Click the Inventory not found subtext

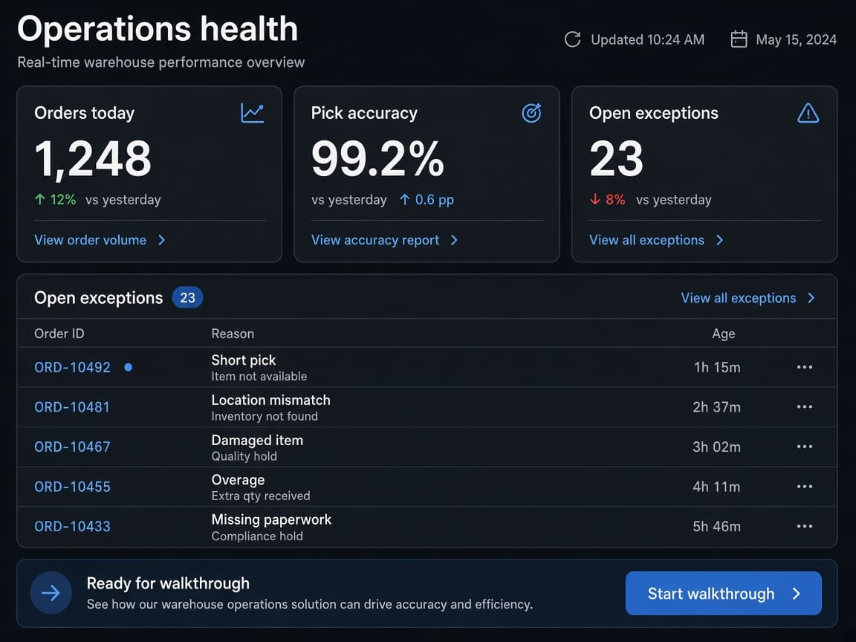[265, 416]
